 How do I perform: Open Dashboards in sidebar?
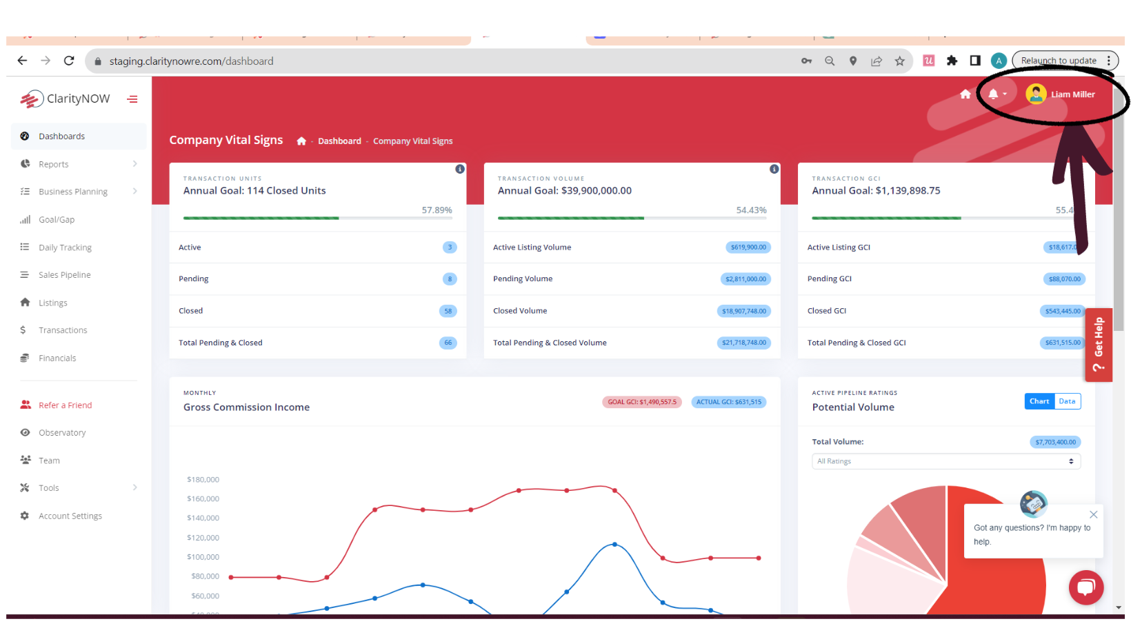[x=79, y=136]
